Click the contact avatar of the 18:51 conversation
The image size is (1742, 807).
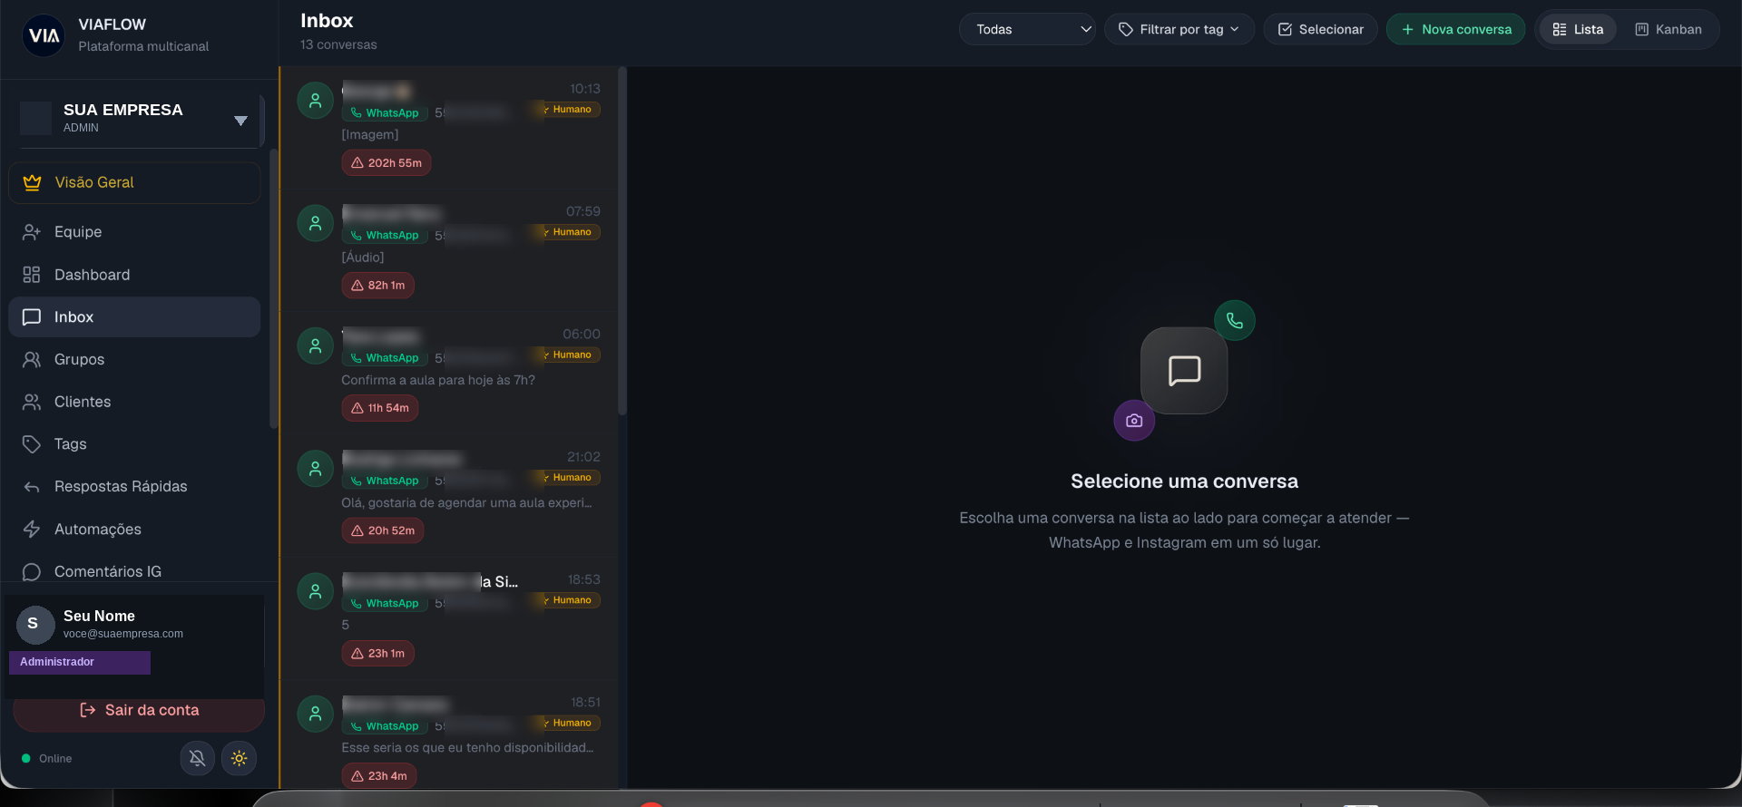[316, 714]
